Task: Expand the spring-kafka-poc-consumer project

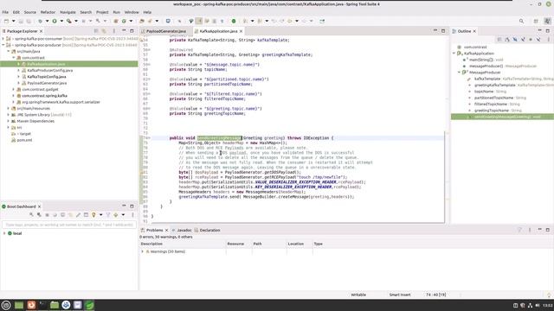Action: coord(3,38)
